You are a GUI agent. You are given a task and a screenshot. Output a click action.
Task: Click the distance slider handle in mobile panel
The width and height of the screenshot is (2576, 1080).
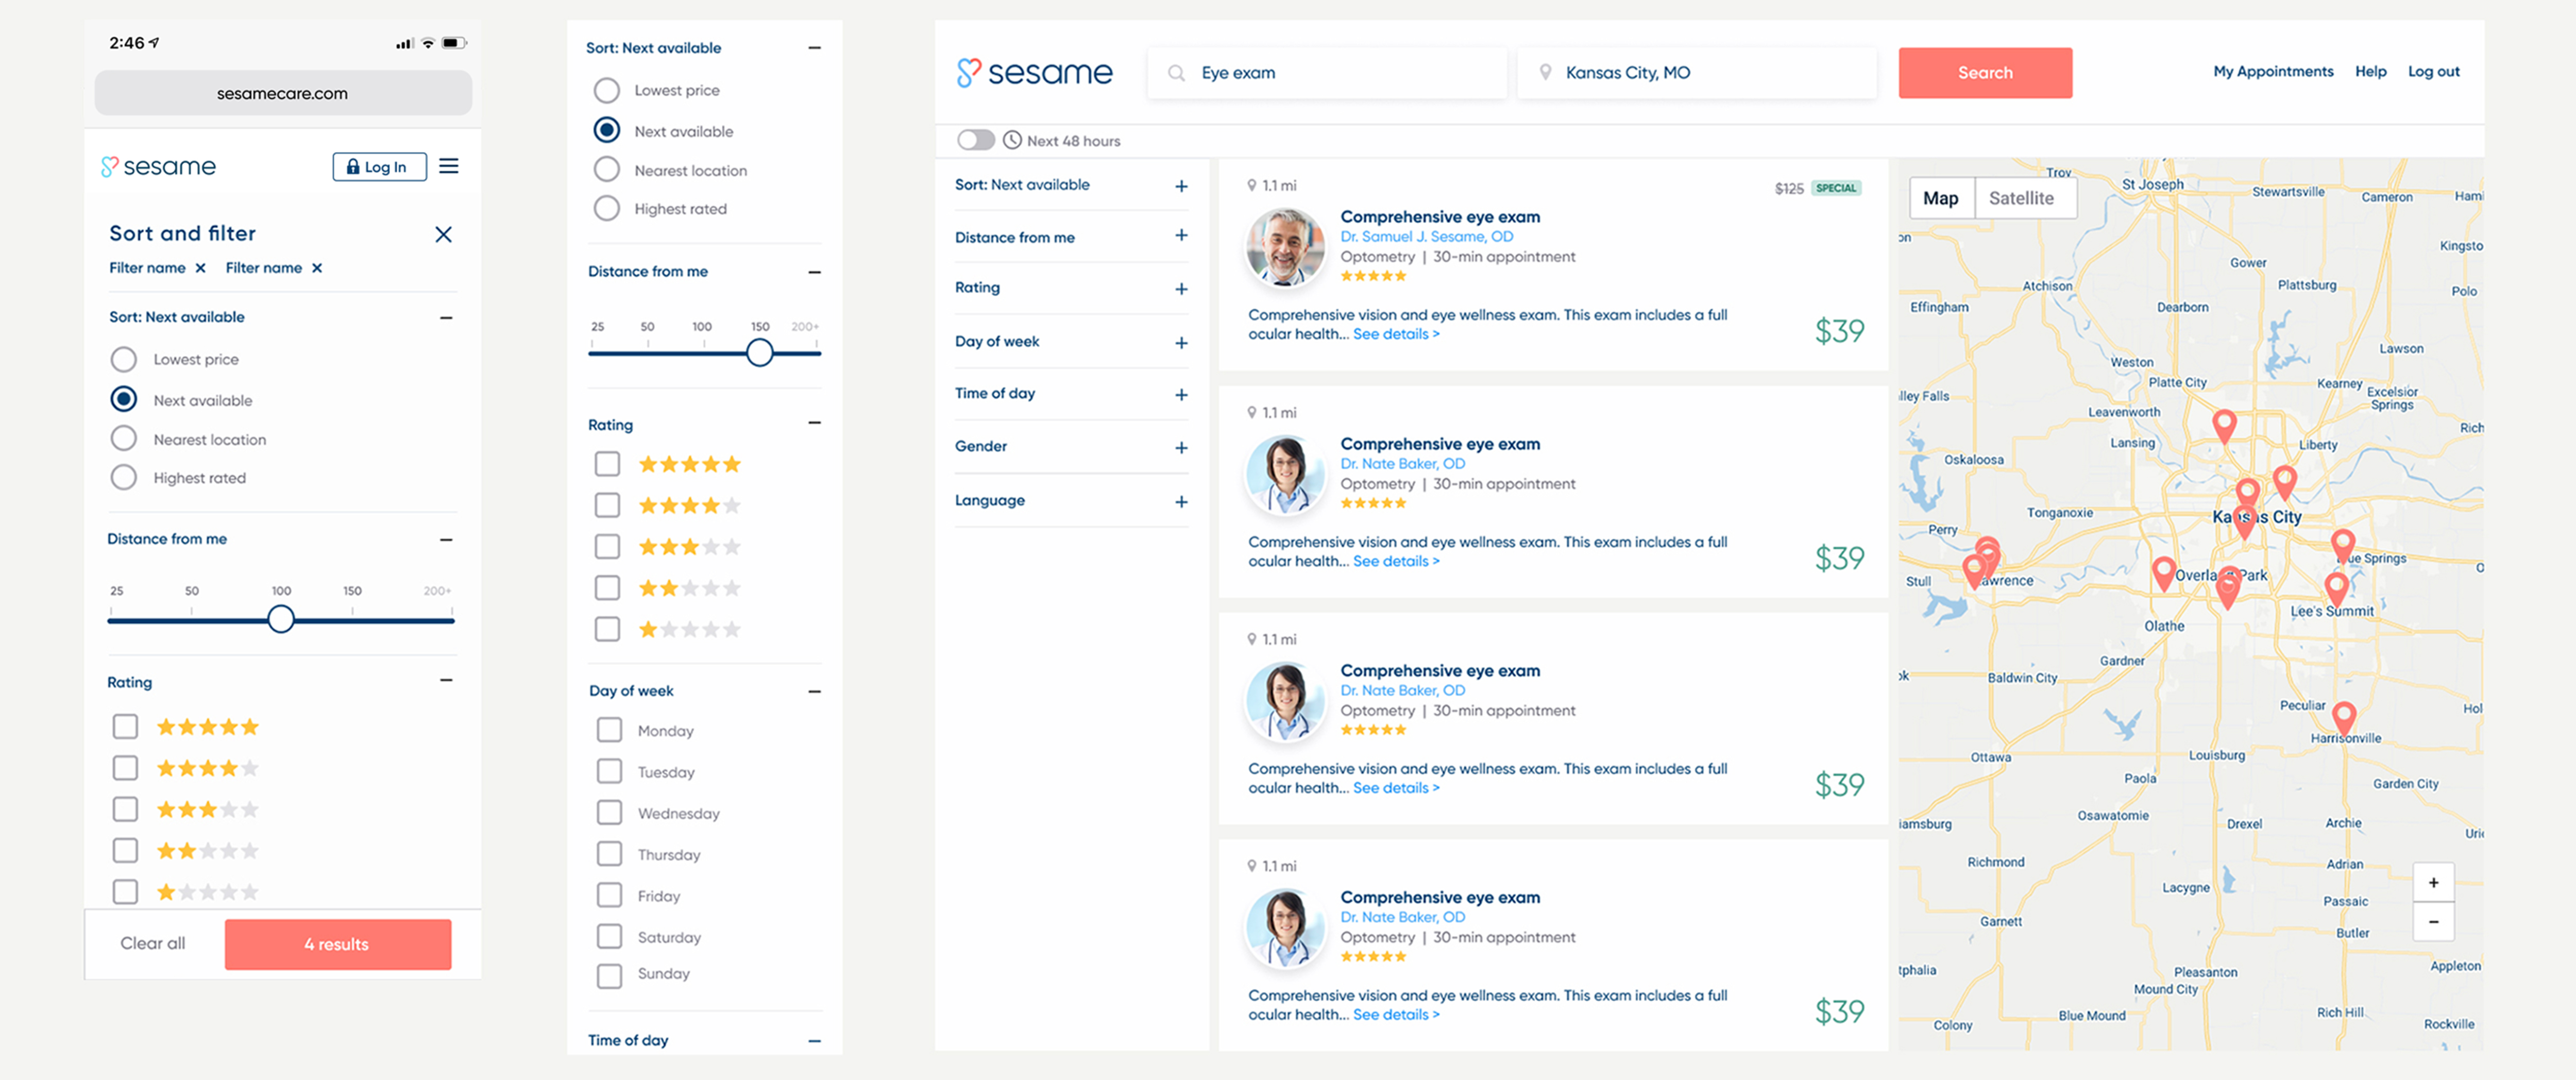pos(281,619)
